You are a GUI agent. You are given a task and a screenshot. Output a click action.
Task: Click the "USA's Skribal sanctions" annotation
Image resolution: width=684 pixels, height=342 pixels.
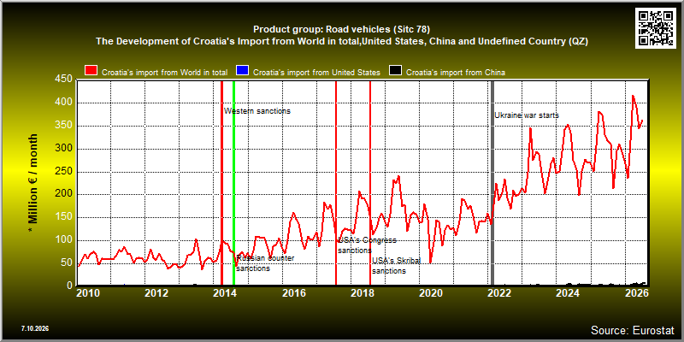[396, 266]
